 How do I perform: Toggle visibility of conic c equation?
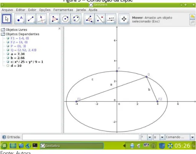(8, 62)
